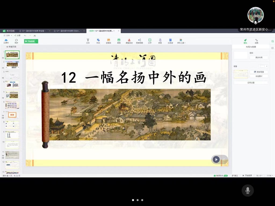This screenshot has height=206, width=275.
Task: Select slide 2 thumbnail
Action: (12, 65)
